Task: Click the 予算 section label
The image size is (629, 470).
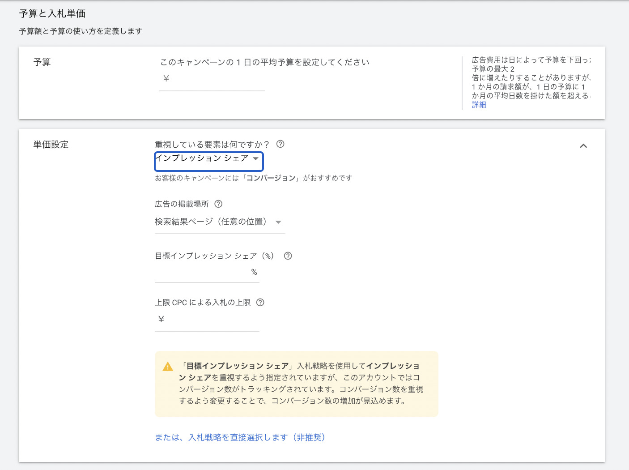Action: point(42,62)
